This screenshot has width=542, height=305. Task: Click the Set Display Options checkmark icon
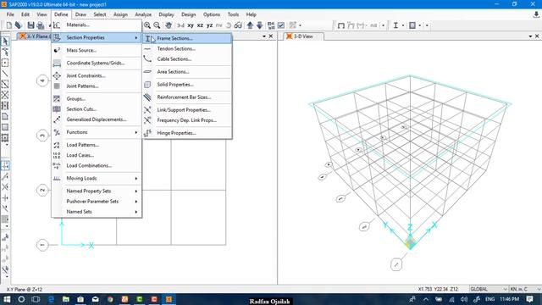[281, 25]
